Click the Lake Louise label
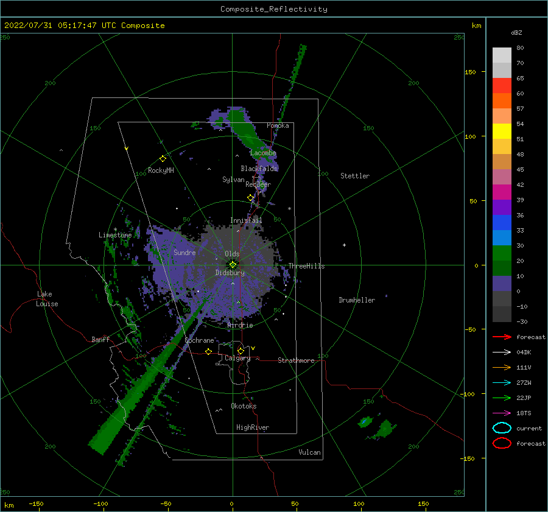 [47, 299]
